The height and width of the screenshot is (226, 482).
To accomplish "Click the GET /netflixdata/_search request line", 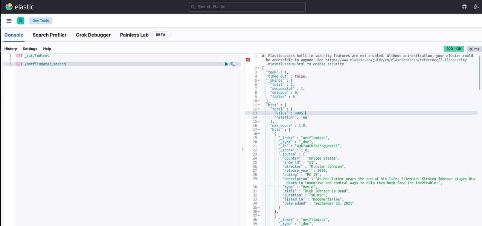I will pos(41,64).
